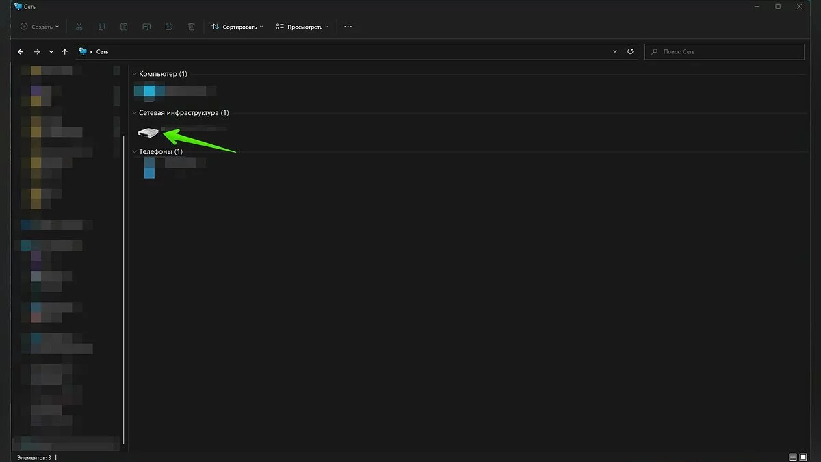The height and width of the screenshot is (462, 821).
Task: Click the navigation pane scrollbar
Action: point(124,290)
